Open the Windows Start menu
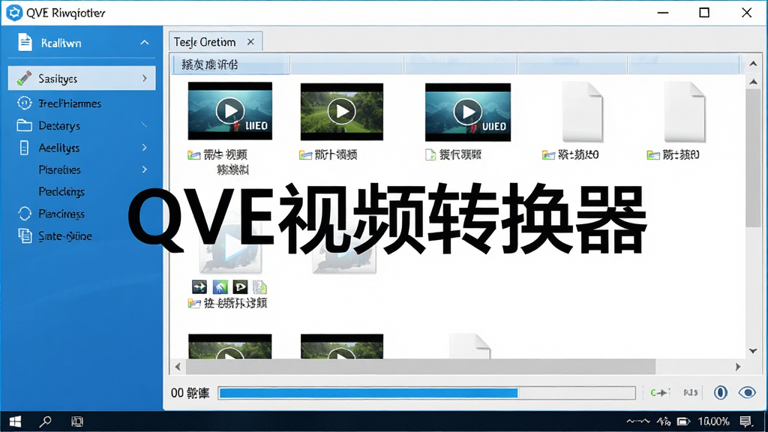The height and width of the screenshot is (432, 768). [15, 421]
